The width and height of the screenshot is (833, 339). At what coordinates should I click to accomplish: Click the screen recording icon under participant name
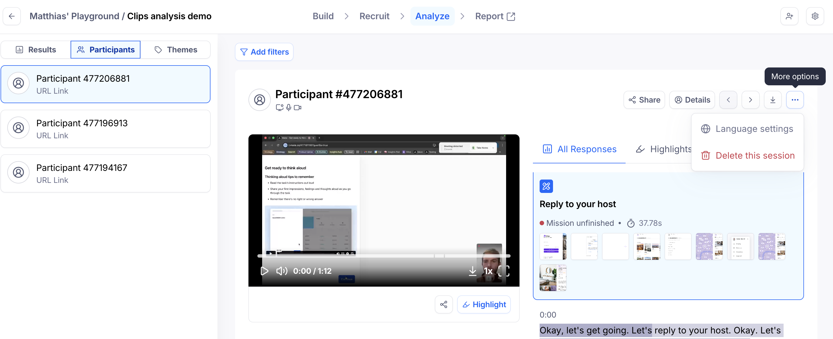279,108
